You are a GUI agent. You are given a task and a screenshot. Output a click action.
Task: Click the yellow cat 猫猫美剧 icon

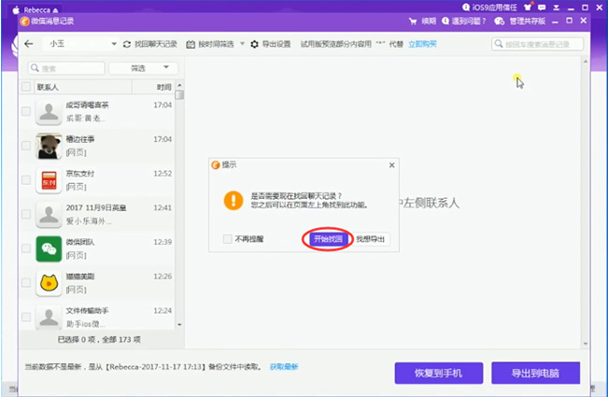tap(49, 283)
